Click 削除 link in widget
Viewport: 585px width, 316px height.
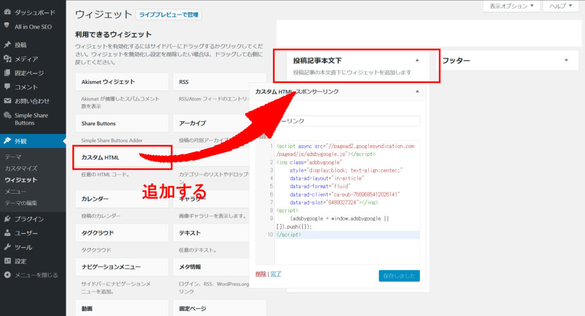[x=261, y=274]
